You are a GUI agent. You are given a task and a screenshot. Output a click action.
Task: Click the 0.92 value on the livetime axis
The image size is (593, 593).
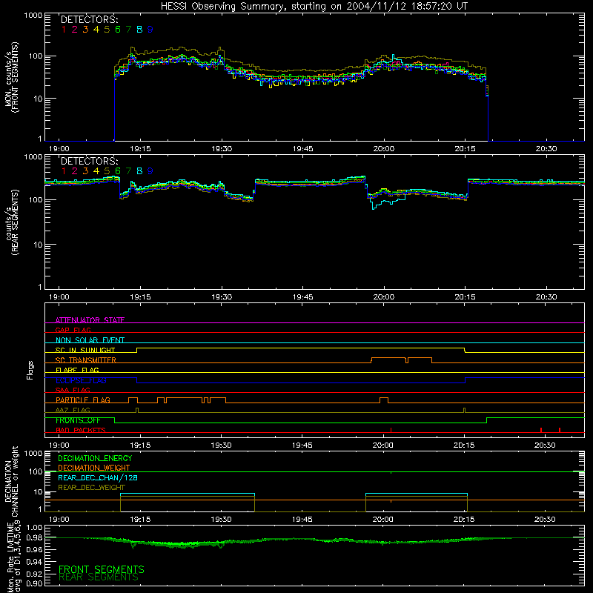[x=34, y=573]
